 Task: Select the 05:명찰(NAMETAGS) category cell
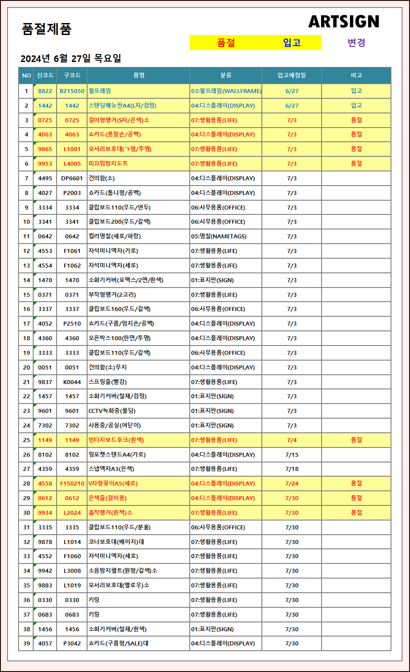pos(218,236)
